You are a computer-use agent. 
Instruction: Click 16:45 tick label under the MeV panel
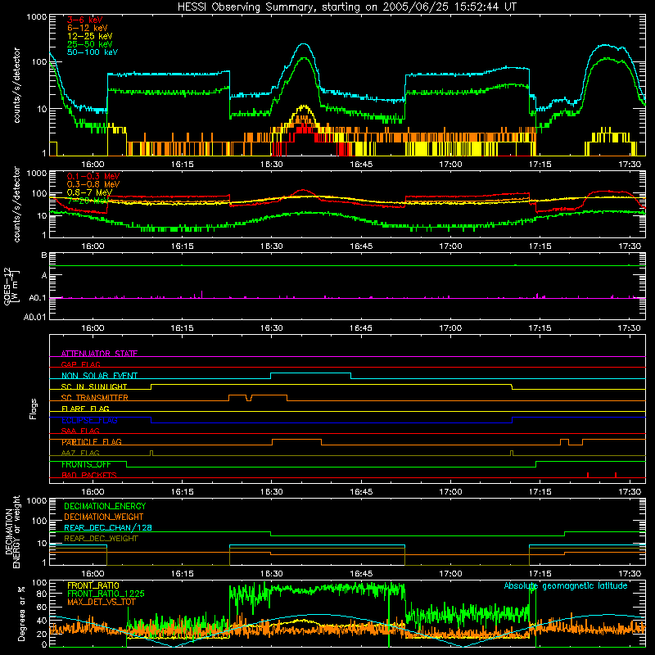[361, 246]
